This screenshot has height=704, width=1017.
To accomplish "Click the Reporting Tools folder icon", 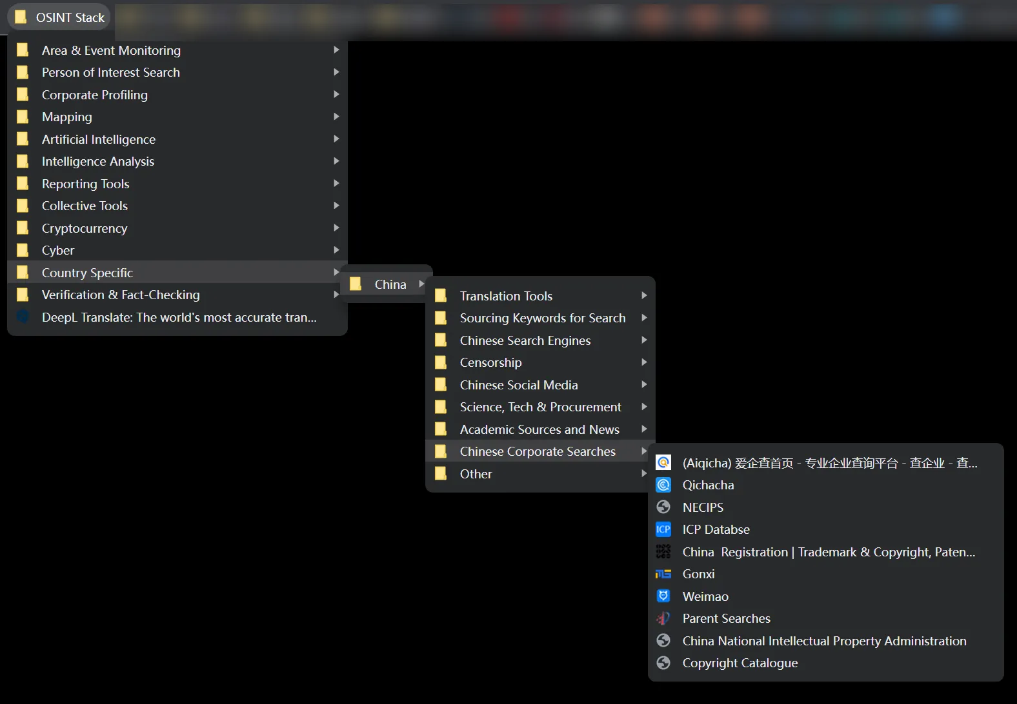I will (23, 184).
